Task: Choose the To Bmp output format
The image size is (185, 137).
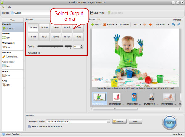Action: point(44,28)
